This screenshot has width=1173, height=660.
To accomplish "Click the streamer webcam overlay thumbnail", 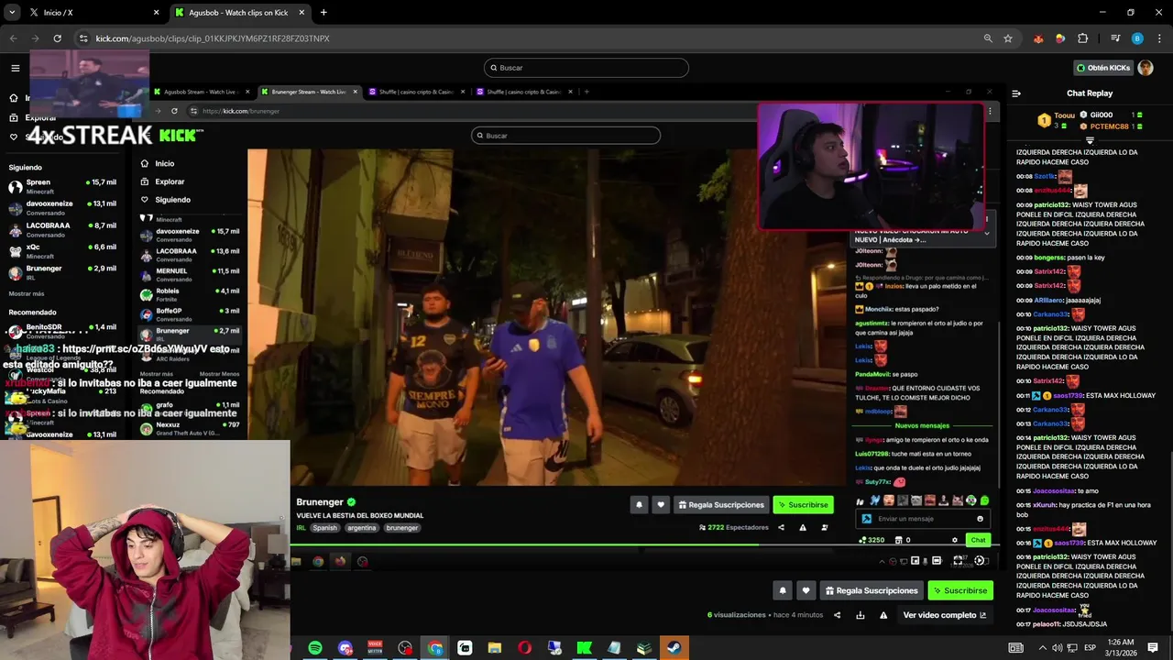I will [871, 165].
